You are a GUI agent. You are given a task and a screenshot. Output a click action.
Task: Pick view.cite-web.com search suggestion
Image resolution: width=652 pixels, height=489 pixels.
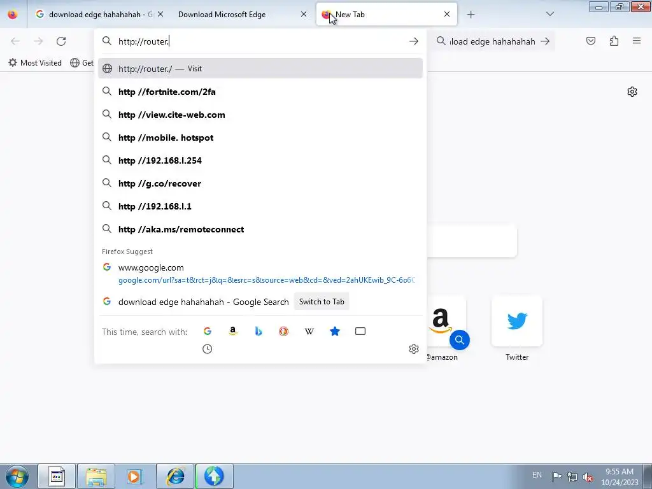(260, 115)
